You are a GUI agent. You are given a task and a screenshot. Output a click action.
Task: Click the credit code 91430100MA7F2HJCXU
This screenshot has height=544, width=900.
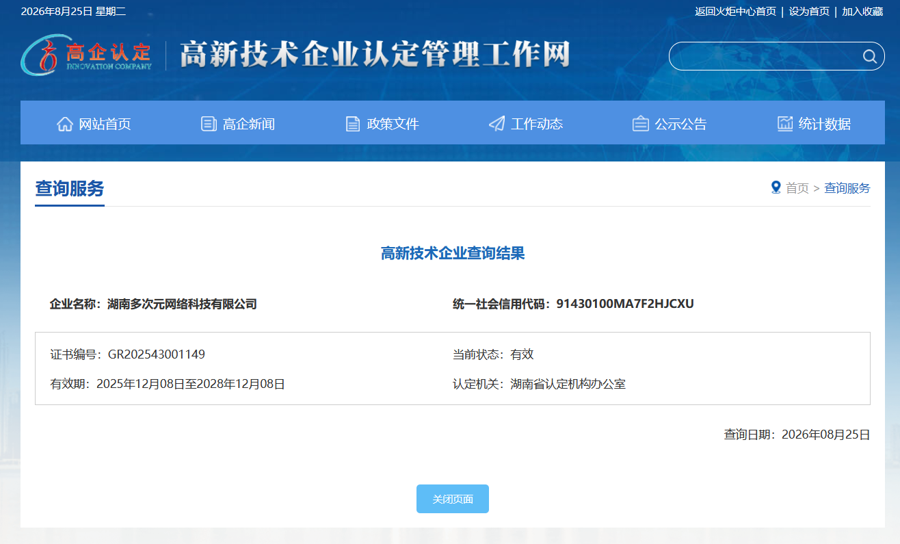[x=625, y=304]
